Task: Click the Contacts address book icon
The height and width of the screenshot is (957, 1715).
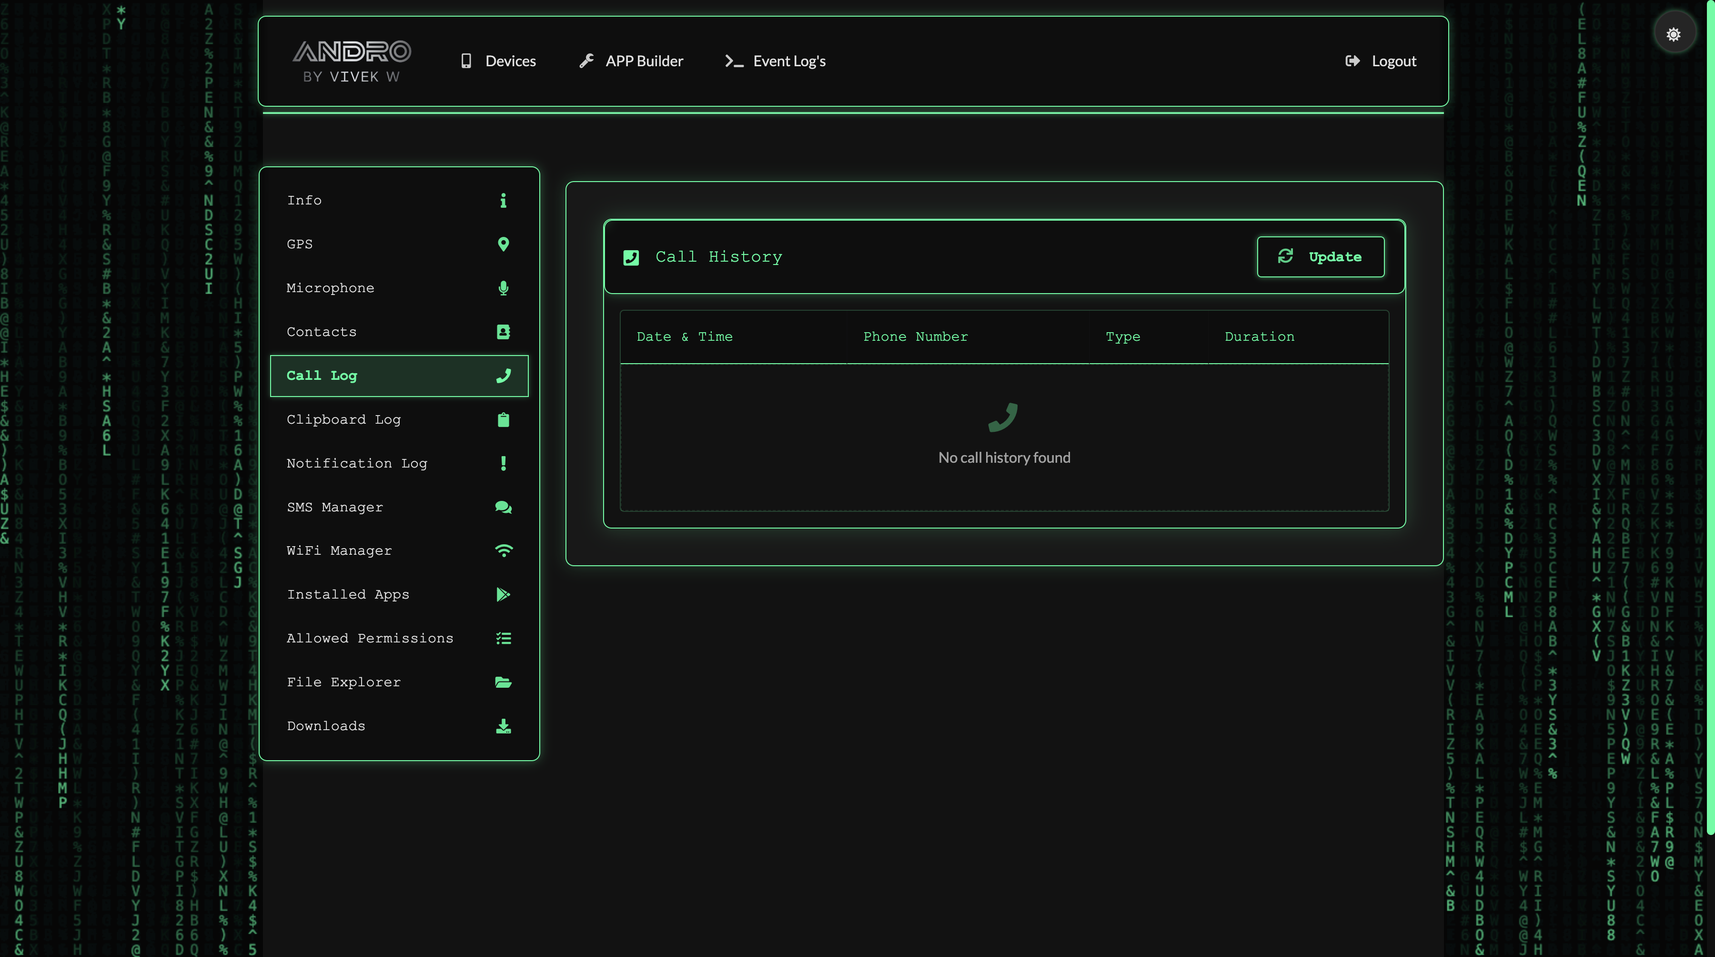Action: pyautogui.click(x=504, y=332)
